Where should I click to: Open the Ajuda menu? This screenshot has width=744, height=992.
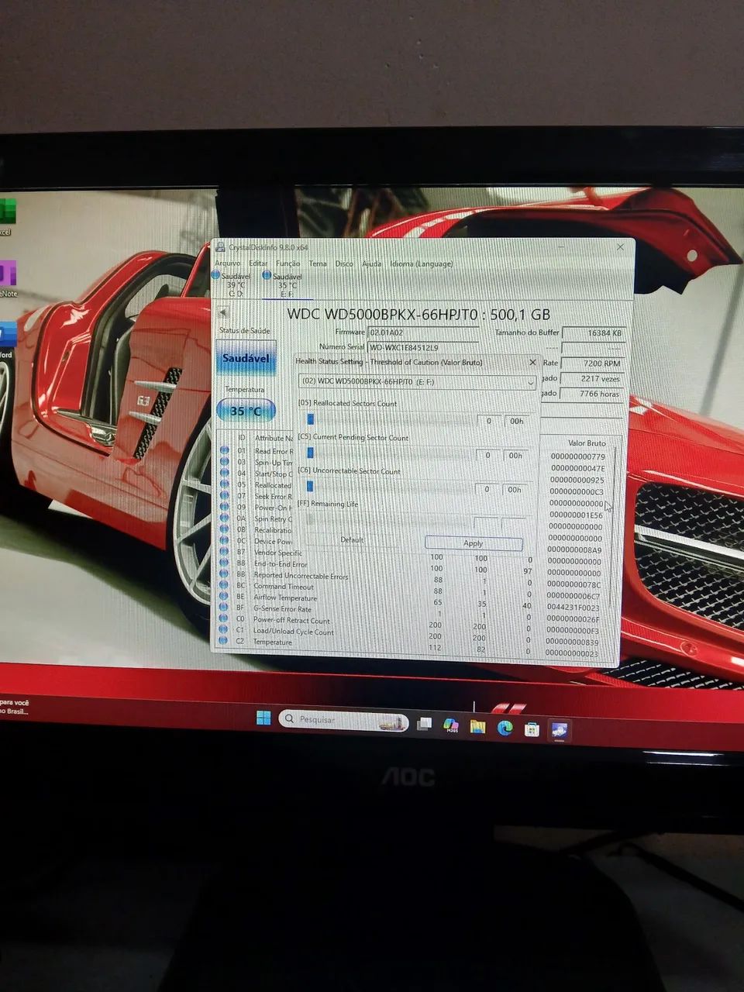(372, 263)
